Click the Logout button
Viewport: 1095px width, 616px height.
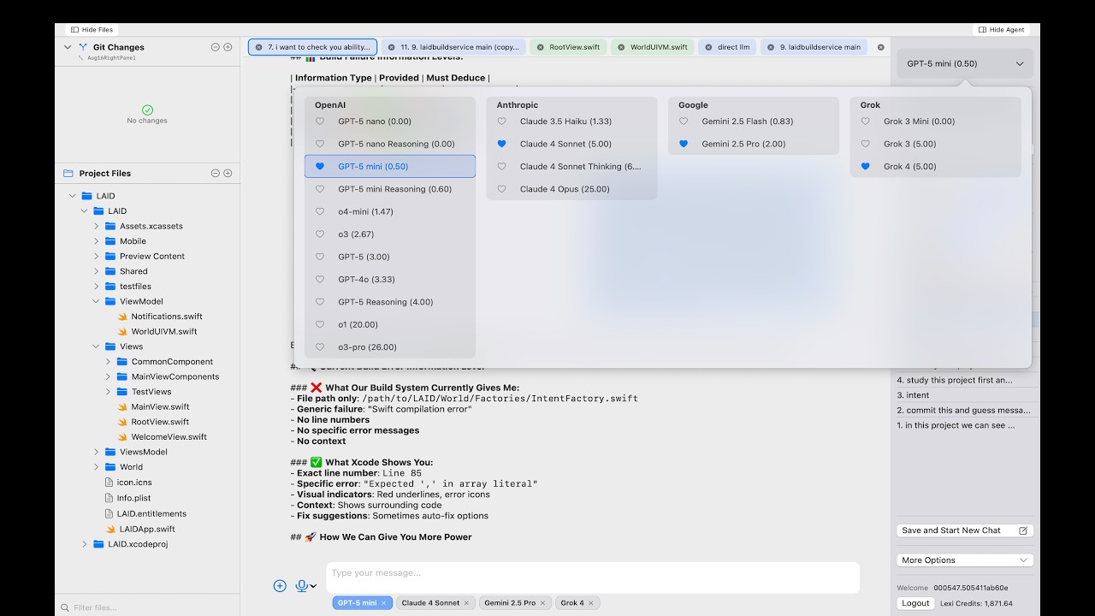pyautogui.click(x=915, y=603)
